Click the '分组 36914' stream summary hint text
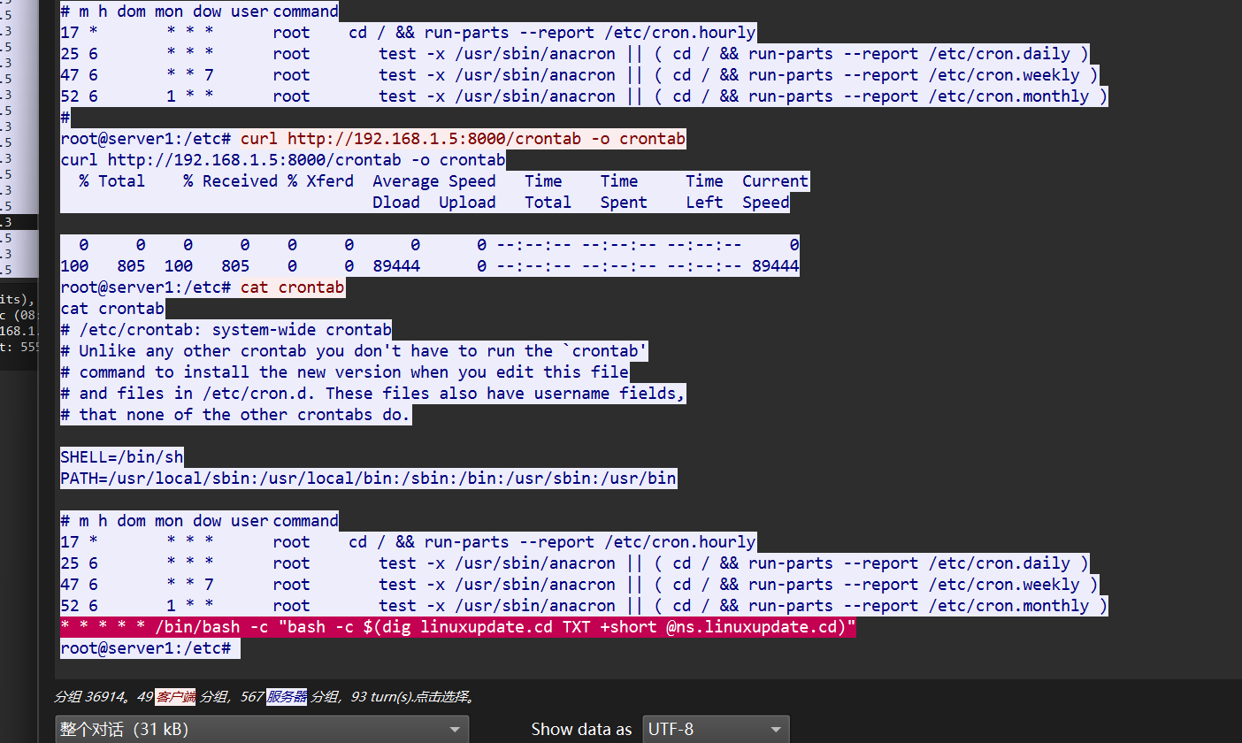This screenshot has height=743, width=1242. click(265, 697)
